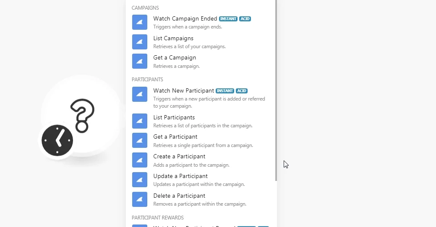Choose the Get a Campaign icon
Viewport: 436px width, 227px height.
[140, 61]
